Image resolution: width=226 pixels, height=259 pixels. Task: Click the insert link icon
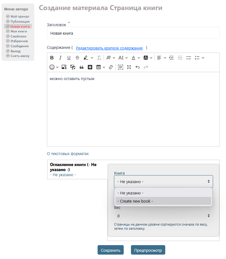(110, 67)
